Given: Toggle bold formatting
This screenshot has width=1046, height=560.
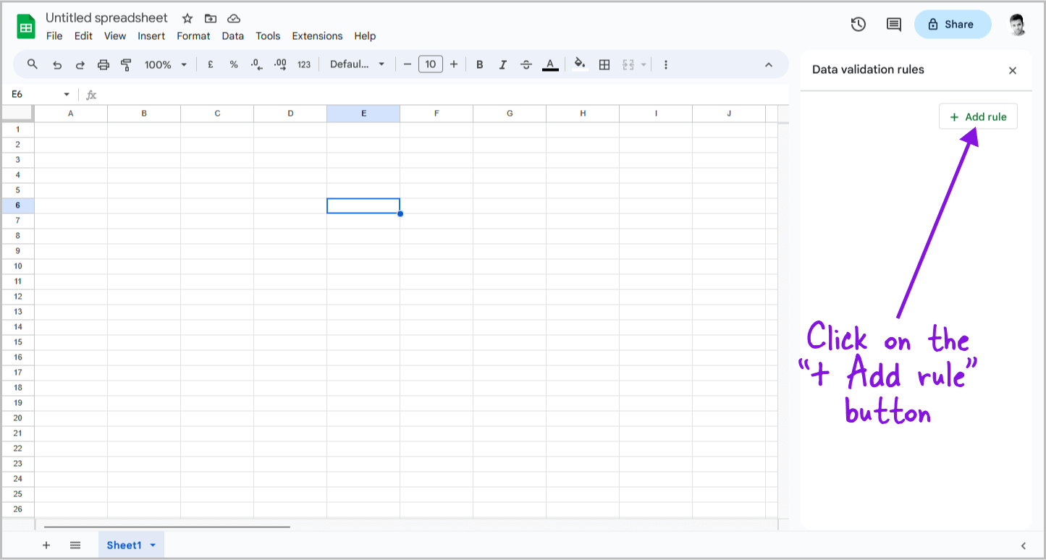Looking at the screenshot, I should [x=479, y=64].
